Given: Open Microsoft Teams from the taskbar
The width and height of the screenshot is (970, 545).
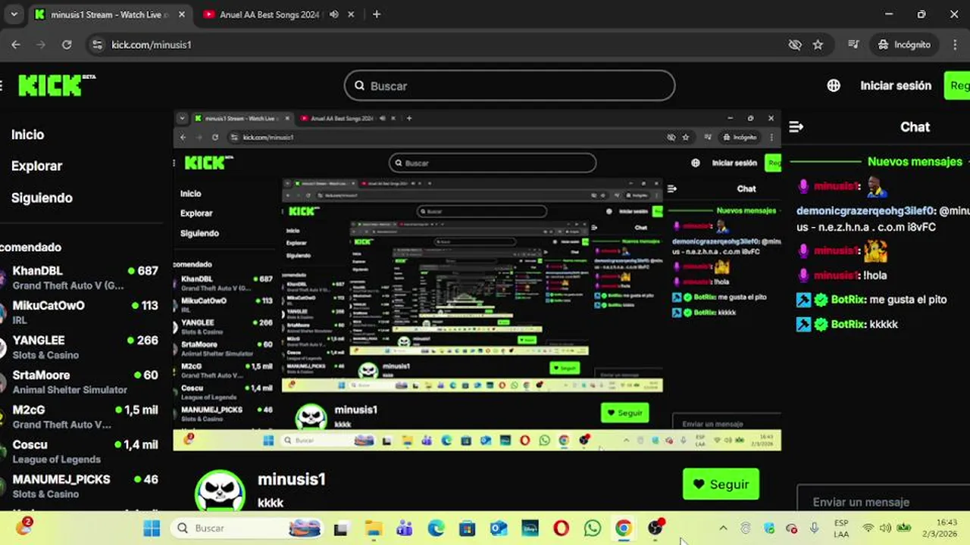Looking at the screenshot, I should [x=405, y=528].
